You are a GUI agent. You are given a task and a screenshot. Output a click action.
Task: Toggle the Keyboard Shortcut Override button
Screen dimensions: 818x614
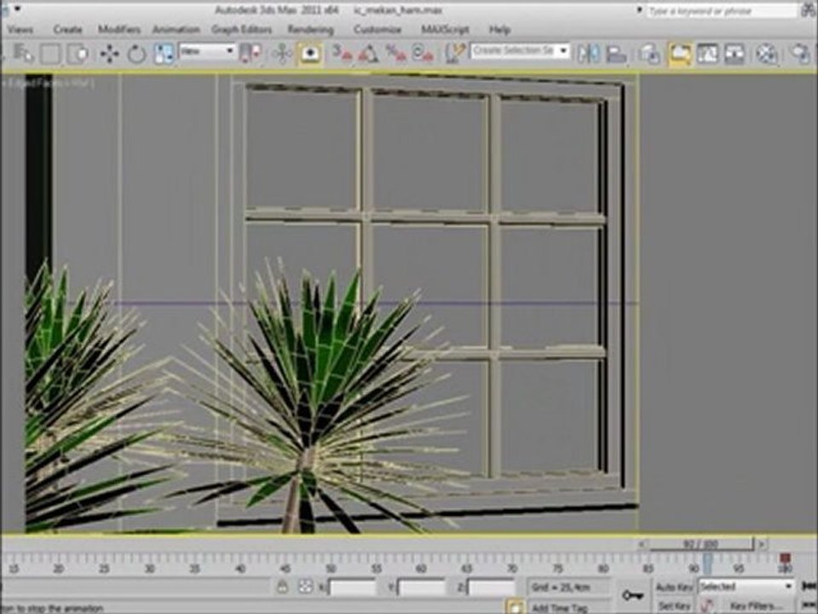[x=309, y=54]
